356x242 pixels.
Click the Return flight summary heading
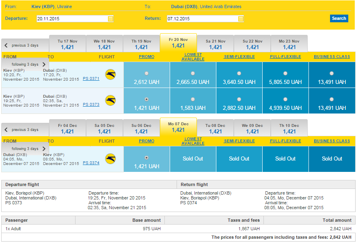[194, 184]
